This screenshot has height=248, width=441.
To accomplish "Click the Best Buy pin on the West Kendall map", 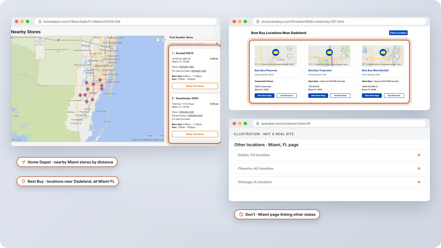I will (x=383, y=52).
